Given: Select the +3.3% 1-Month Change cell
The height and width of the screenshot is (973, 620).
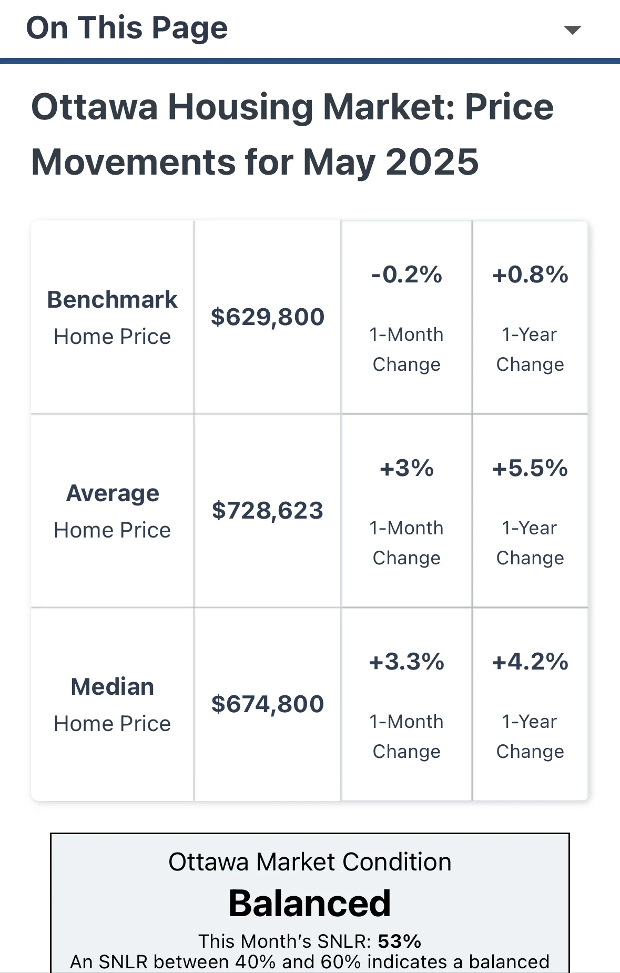Looking at the screenshot, I should click(x=406, y=704).
